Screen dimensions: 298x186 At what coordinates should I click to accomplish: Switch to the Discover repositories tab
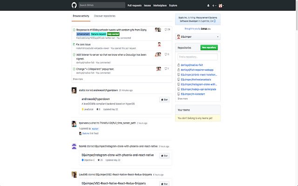(105, 16)
